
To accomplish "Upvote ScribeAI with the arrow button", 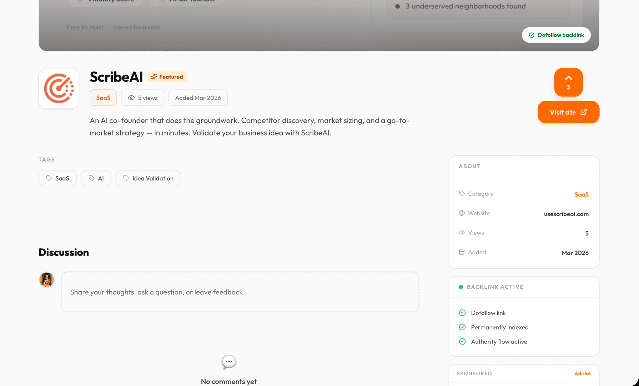I will (x=568, y=82).
